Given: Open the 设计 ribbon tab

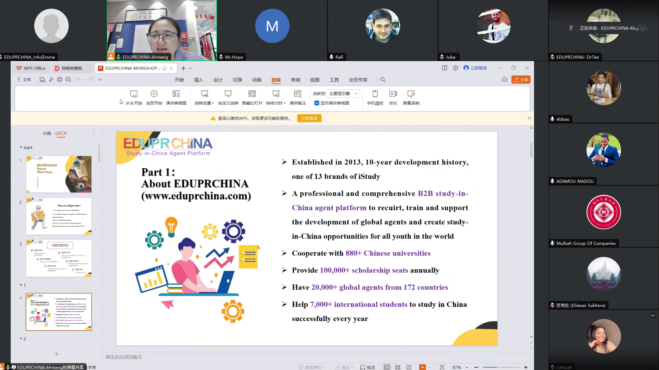Looking at the screenshot, I should (218, 80).
